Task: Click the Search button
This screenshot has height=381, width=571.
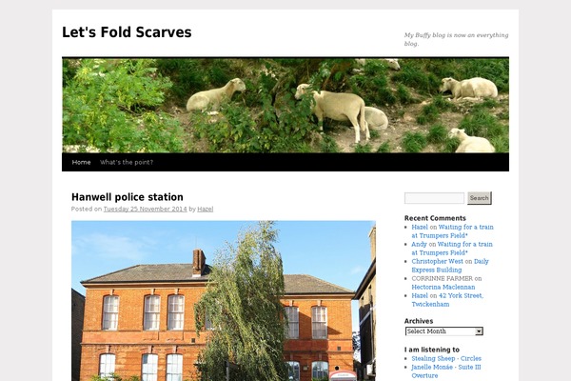Action: coord(480,198)
